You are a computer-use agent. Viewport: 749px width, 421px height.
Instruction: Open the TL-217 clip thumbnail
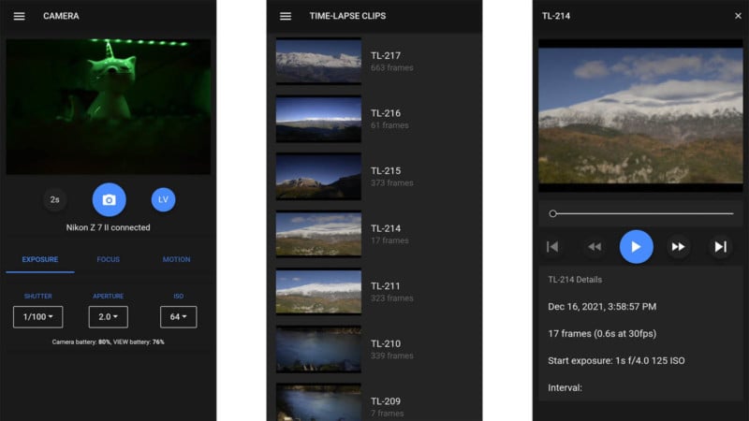coord(318,61)
